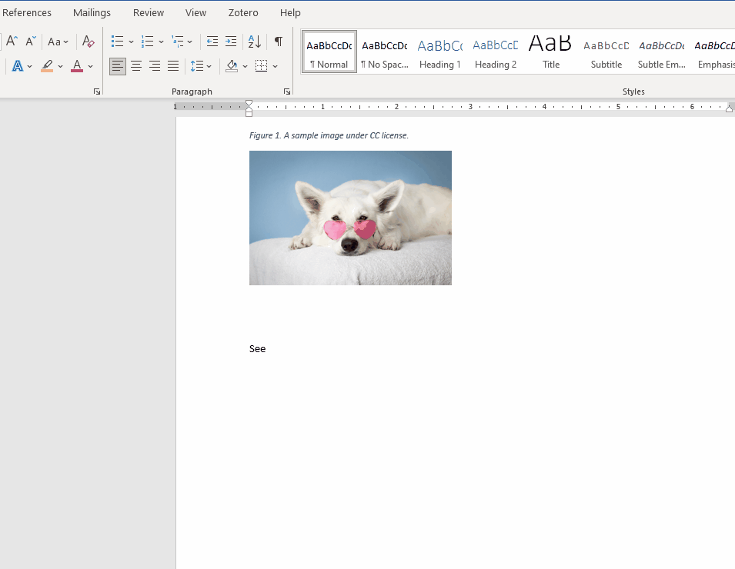Click the left indent marker on the ruler

click(249, 113)
